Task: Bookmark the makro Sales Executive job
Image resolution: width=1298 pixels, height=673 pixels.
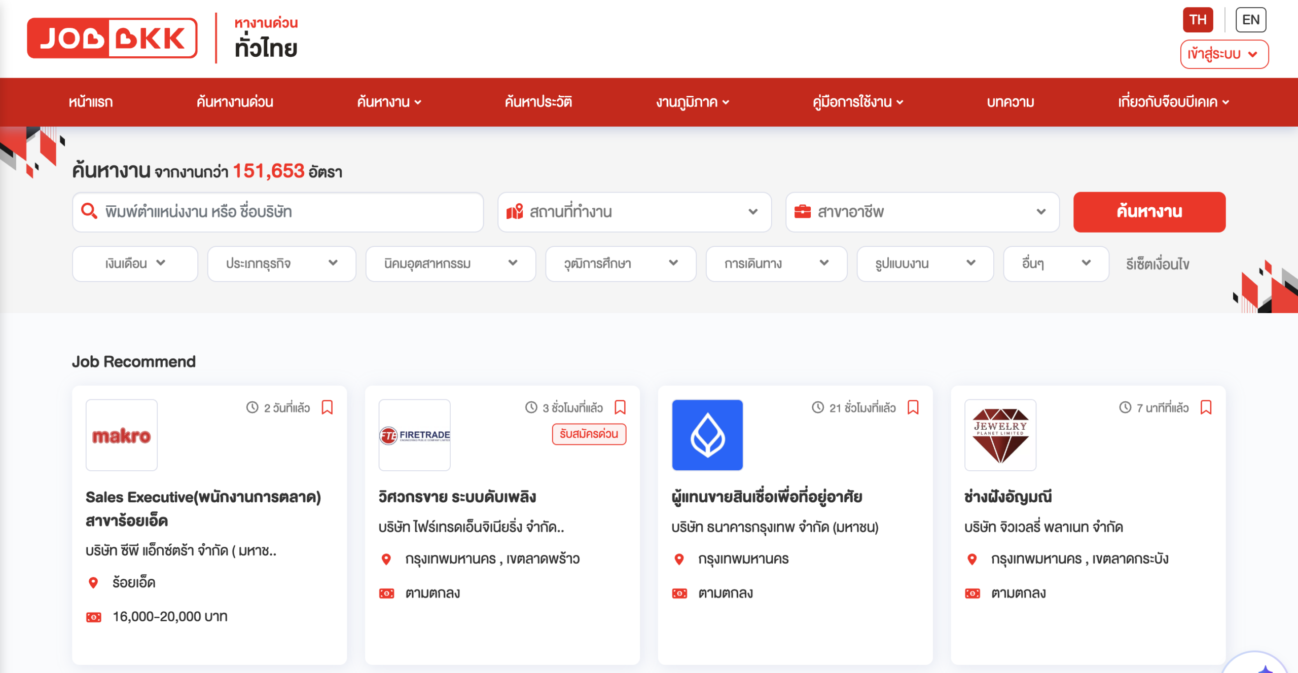Action: [328, 407]
